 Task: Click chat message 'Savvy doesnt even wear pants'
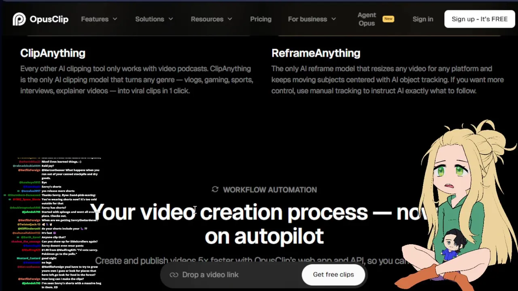[x=62, y=246]
